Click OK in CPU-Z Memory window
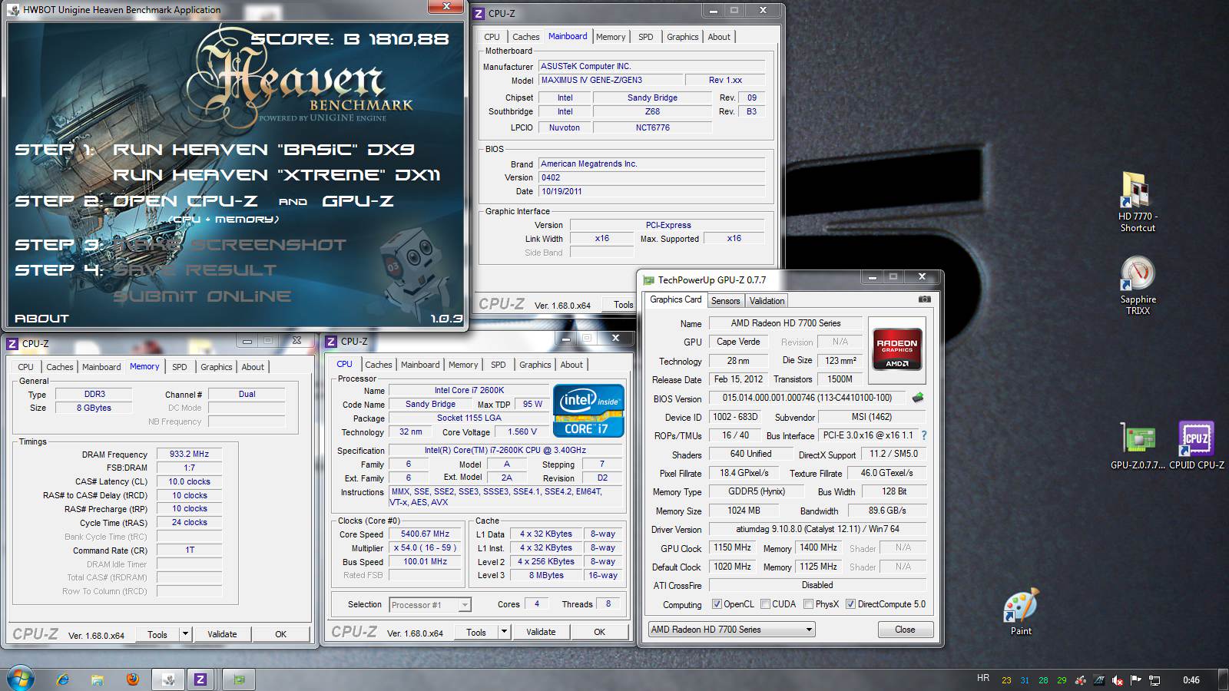Viewport: 1229px width, 691px height. (280, 634)
